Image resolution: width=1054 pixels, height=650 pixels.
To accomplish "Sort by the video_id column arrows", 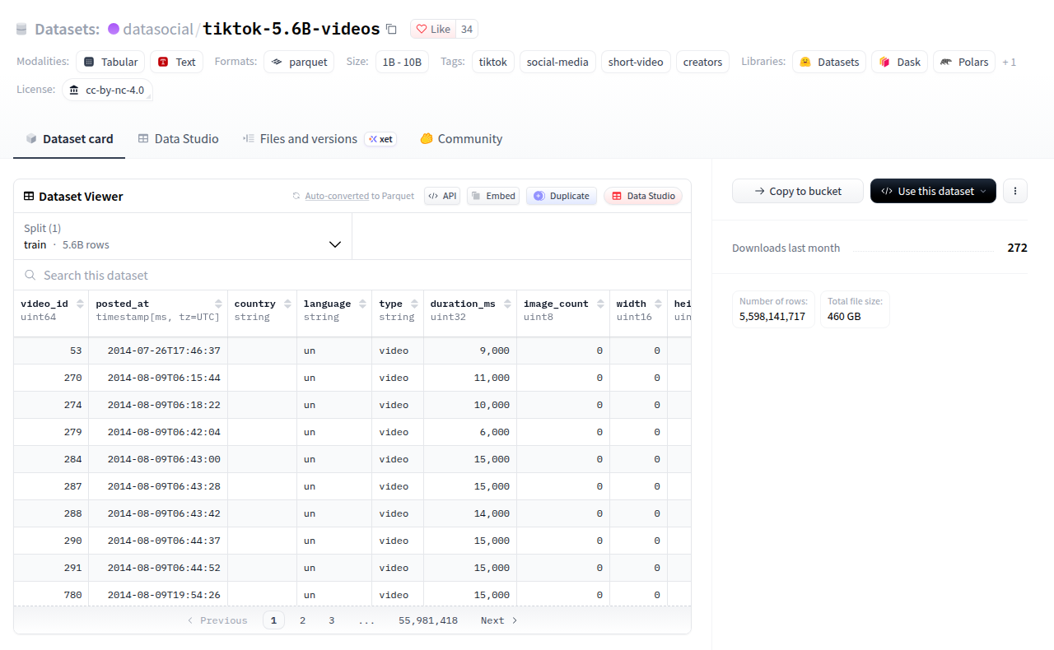I will 81,304.
